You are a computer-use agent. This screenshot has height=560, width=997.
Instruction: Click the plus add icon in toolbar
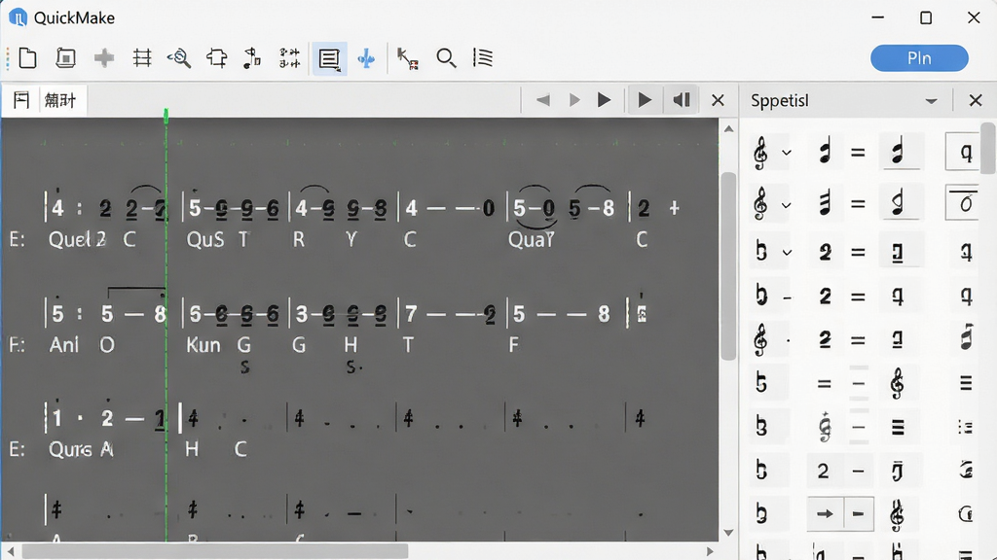103,58
